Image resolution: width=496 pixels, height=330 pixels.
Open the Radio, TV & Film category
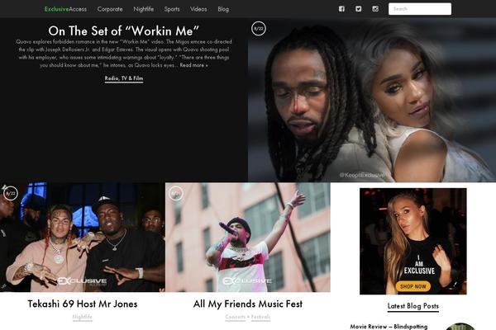point(124,78)
